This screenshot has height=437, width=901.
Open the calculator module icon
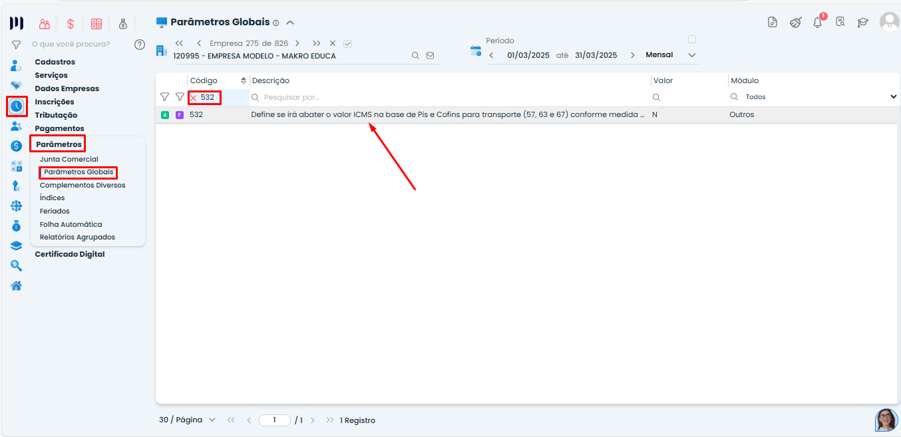tap(97, 24)
